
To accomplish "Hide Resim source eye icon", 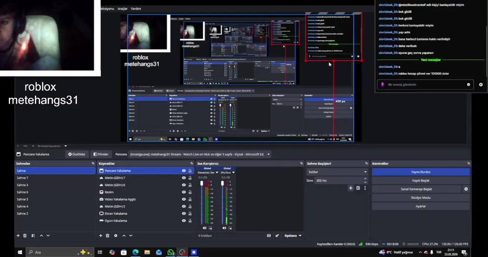I will pyautogui.click(x=184, y=192).
